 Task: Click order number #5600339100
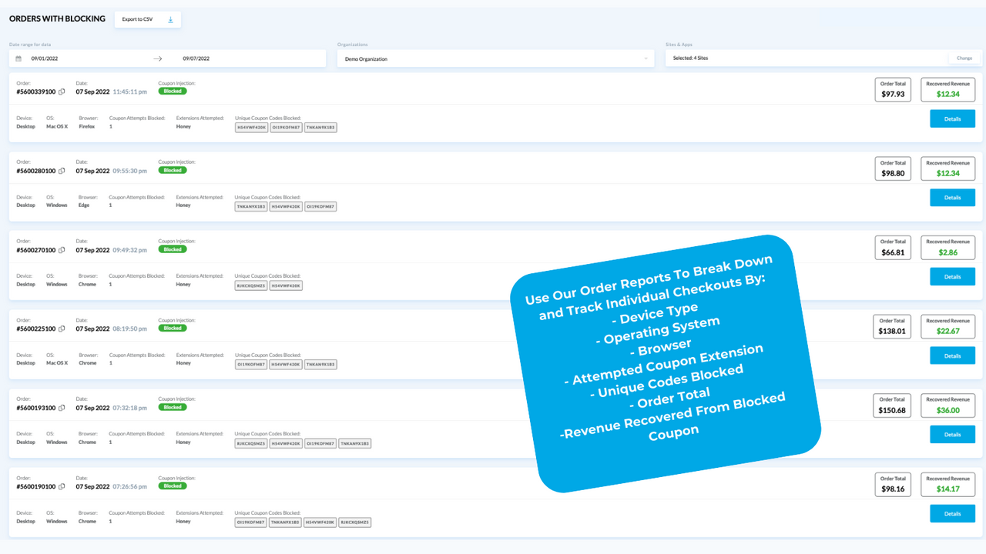tap(36, 92)
